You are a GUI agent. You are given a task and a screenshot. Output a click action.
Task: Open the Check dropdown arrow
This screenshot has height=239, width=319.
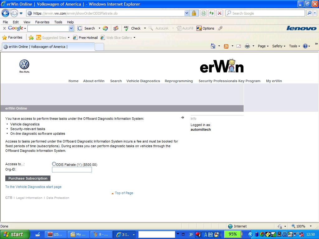145,28
